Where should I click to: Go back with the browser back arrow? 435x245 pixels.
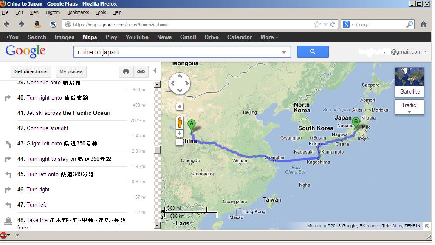click(7, 24)
